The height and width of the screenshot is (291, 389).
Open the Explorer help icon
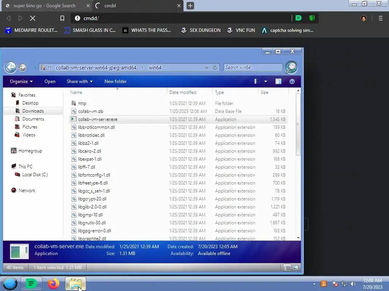[292, 81]
